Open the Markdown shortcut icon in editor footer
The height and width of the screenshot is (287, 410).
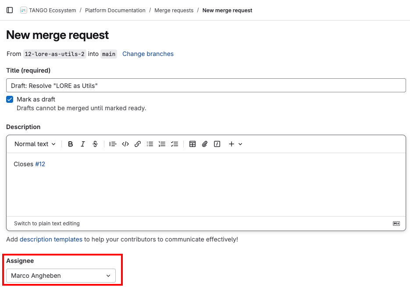pyautogui.click(x=396, y=223)
